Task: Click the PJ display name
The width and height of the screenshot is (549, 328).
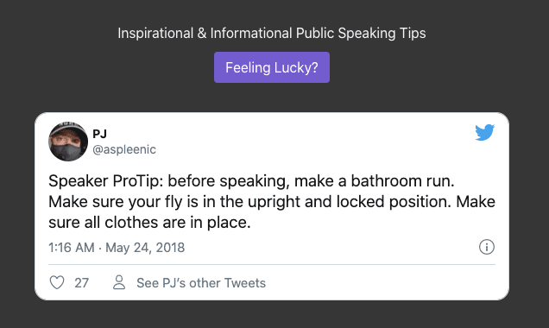Action: 99,134
